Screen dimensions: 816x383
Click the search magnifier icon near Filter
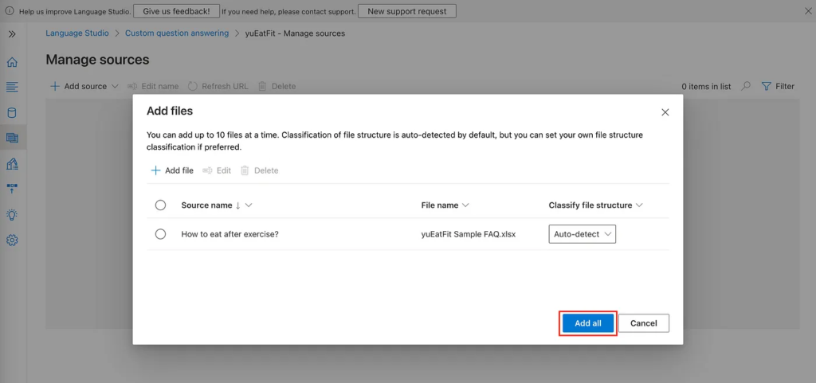tap(746, 86)
